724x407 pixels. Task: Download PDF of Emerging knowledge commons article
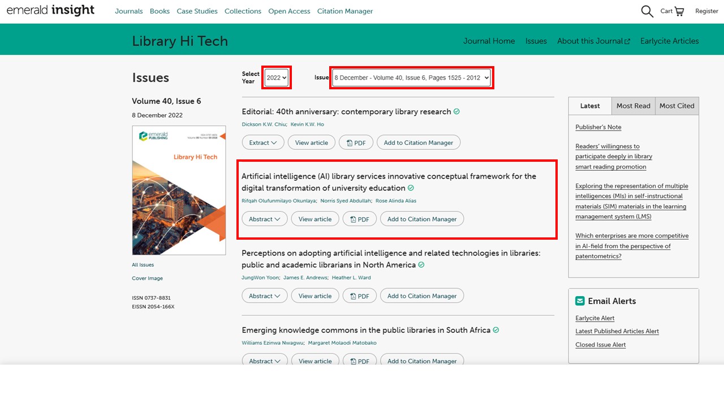click(359, 361)
